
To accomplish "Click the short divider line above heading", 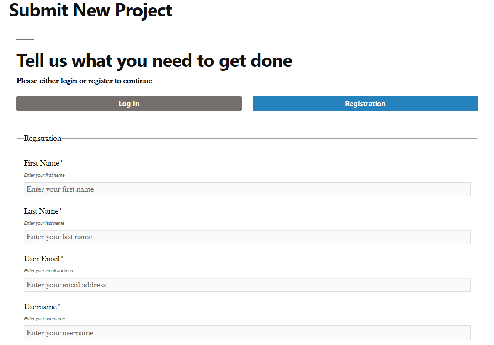I will click(x=25, y=40).
